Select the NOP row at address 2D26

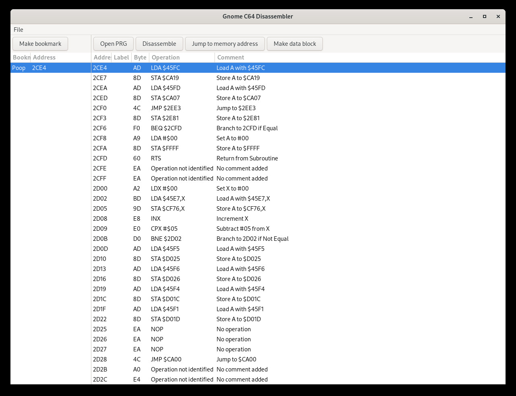tap(298, 339)
